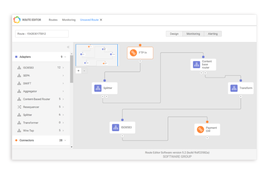Click the Wire Tap adapter icon

point(19,131)
